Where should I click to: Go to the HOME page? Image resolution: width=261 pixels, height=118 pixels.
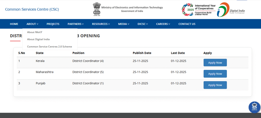pos(14,24)
